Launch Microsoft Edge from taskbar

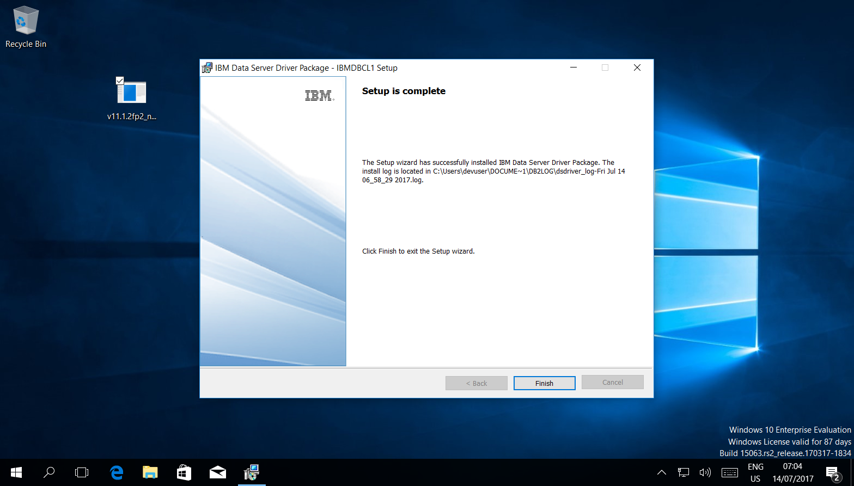pyautogui.click(x=117, y=472)
